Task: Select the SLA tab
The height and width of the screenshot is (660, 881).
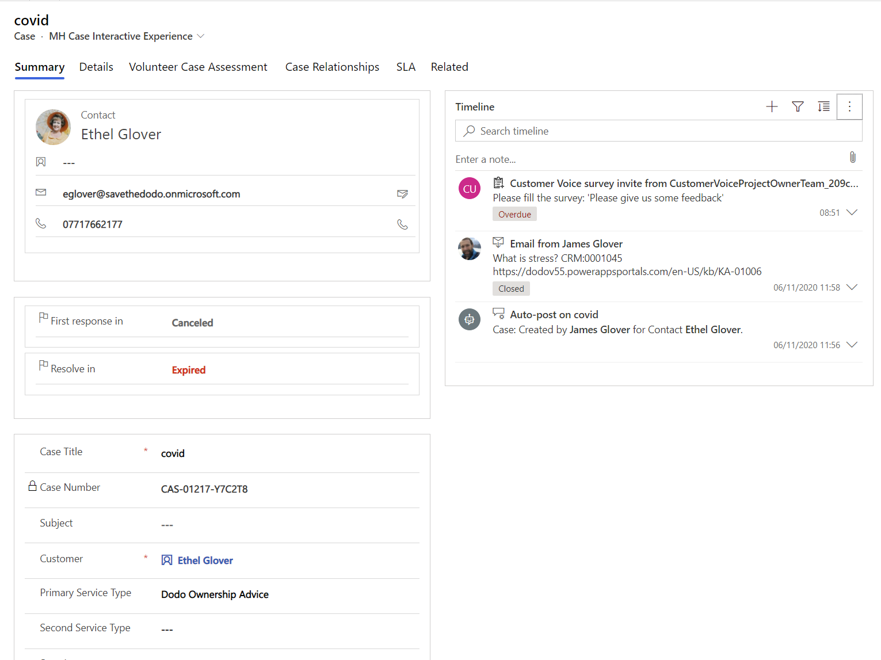Action: pos(406,67)
